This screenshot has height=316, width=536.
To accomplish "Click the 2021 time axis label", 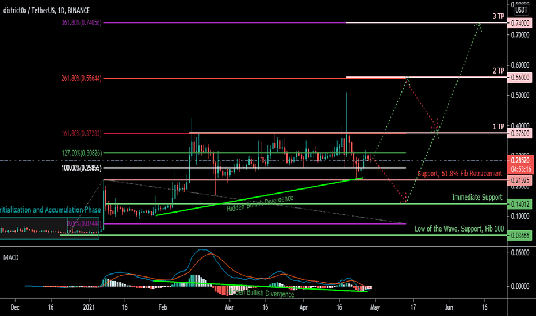I will point(89,307).
